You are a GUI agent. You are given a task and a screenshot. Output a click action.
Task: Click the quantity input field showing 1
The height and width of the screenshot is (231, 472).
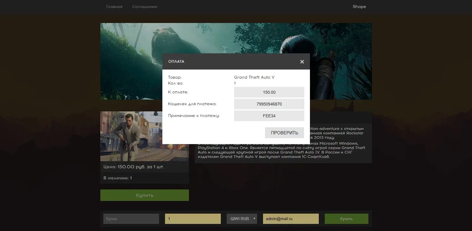tap(193, 219)
